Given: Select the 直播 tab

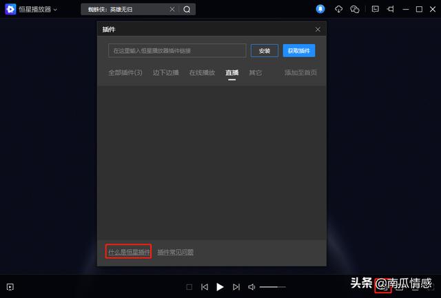Looking at the screenshot, I should (x=232, y=73).
